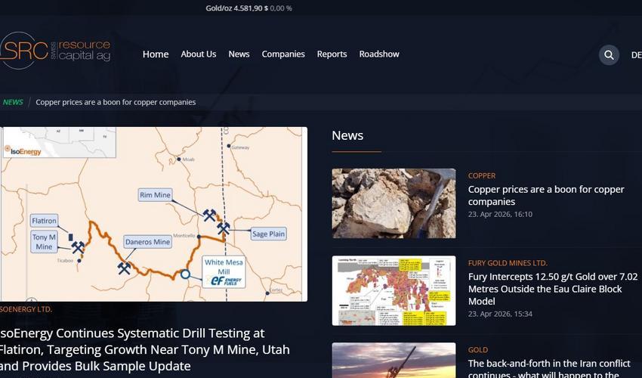The image size is (642, 378).
Task: Open the About Us menu
Action: pos(199,54)
